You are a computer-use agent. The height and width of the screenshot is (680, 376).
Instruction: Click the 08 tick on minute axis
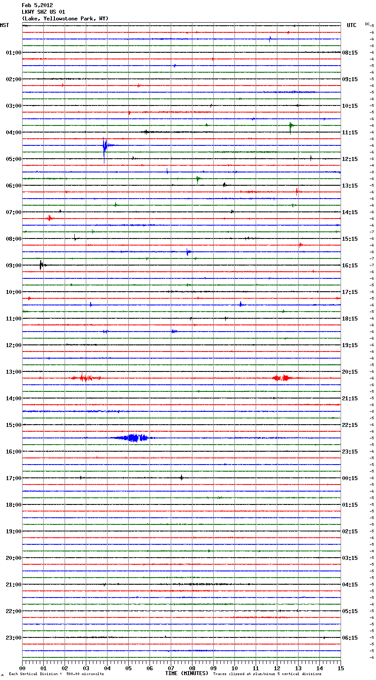[192, 668]
